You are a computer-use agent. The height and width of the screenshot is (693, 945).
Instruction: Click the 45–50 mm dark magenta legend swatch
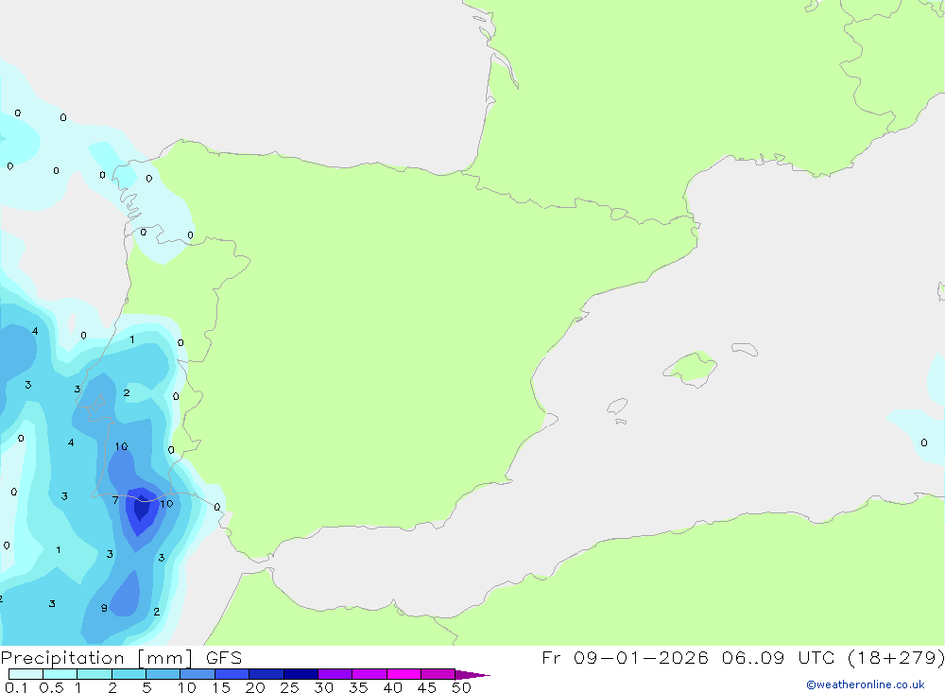click(x=438, y=674)
